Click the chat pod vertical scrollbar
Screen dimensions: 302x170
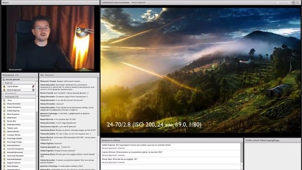[x=99, y=124]
